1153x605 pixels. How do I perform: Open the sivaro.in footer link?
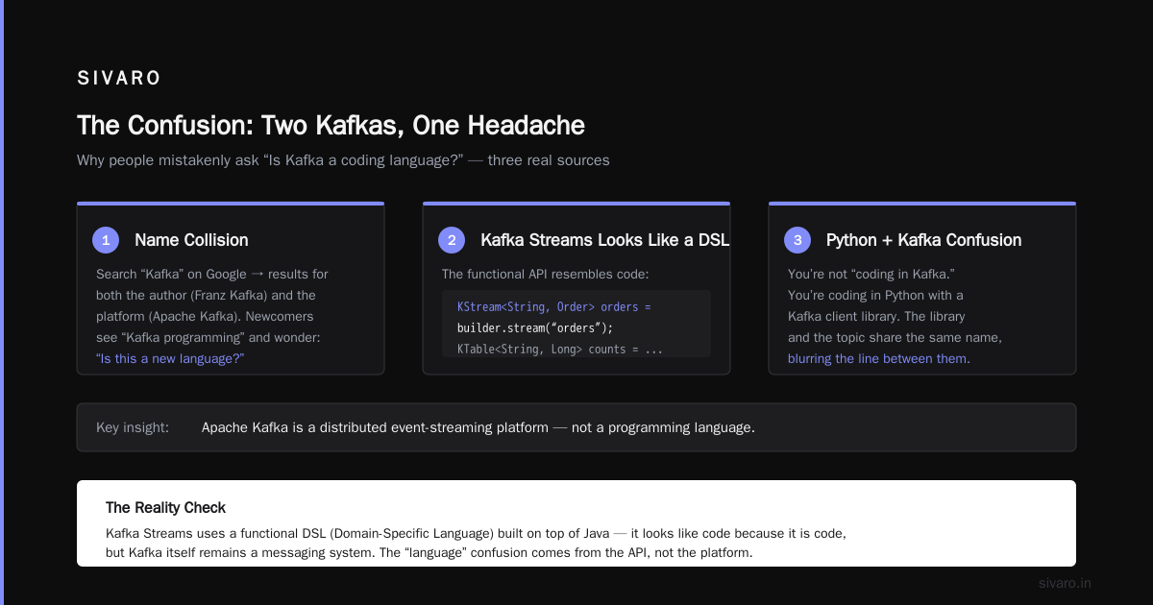point(1065,584)
